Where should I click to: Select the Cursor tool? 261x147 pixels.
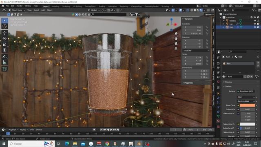point(4,26)
